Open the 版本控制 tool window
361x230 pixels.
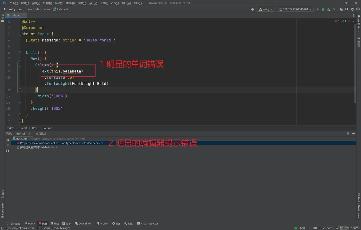[x=13, y=224]
